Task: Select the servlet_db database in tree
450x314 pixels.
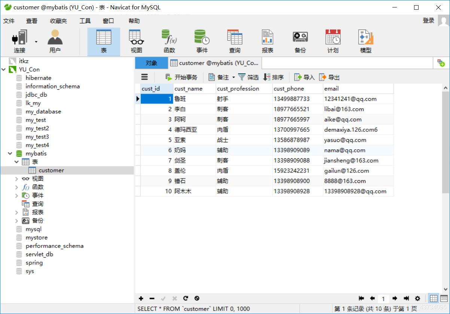Action: point(39,254)
